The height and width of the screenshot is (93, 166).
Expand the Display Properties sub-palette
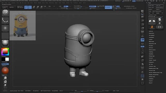pyautogui.click(x=154, y=75)
